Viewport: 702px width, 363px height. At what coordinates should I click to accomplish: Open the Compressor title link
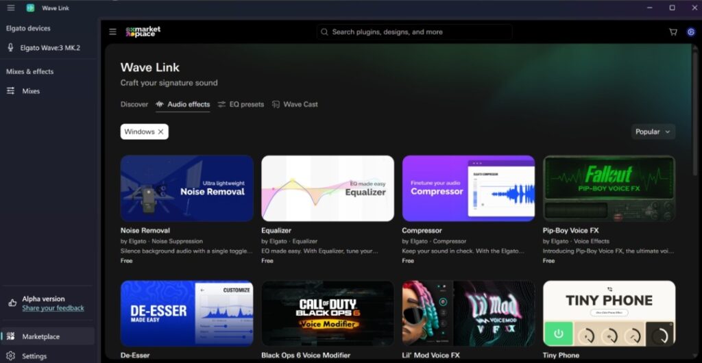pyautogui.click(x=422, y=230)
